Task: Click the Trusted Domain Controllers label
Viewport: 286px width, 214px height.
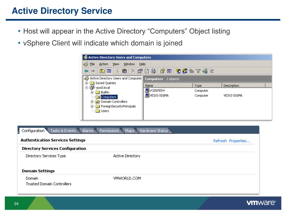Action: point(49,184)
